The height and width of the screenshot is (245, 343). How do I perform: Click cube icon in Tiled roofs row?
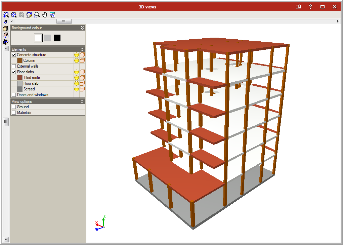(82, 78)
